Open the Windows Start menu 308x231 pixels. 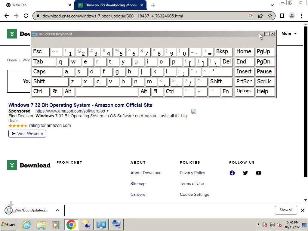(x=8, y=225)
